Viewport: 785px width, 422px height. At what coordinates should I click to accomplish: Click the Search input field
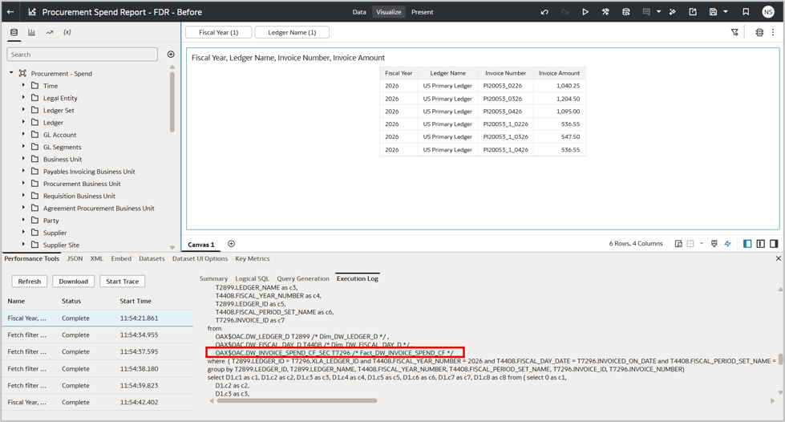pos(82,54)
